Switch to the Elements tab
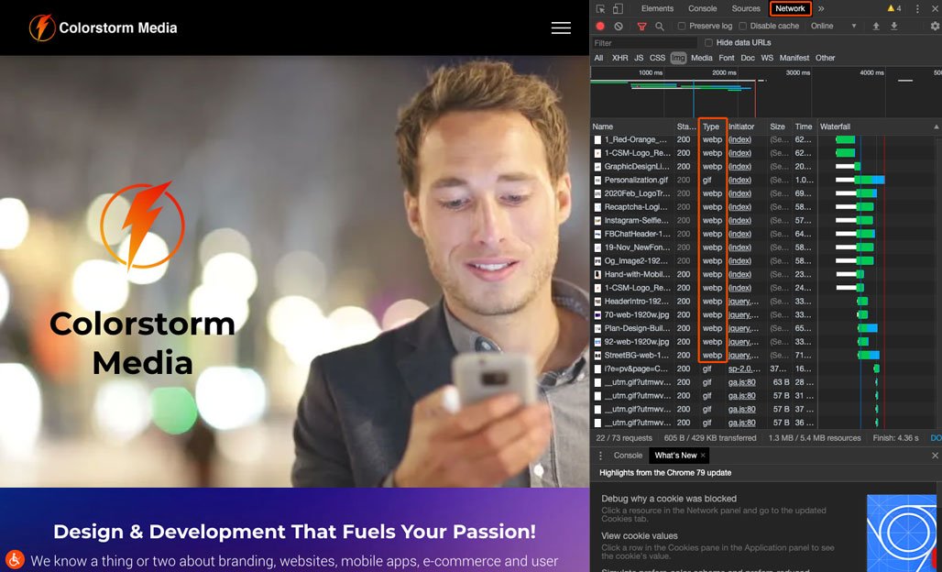 click(657, 8)
